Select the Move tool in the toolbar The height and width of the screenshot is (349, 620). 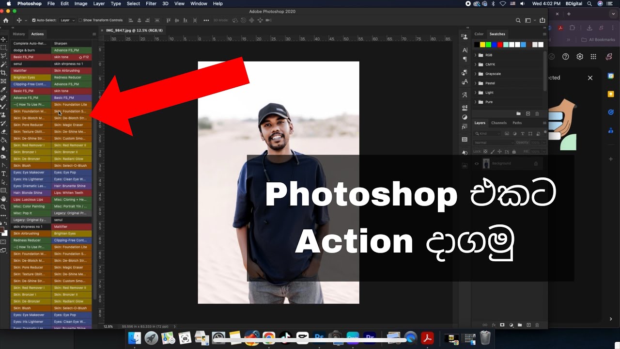(x=3, y=39)
